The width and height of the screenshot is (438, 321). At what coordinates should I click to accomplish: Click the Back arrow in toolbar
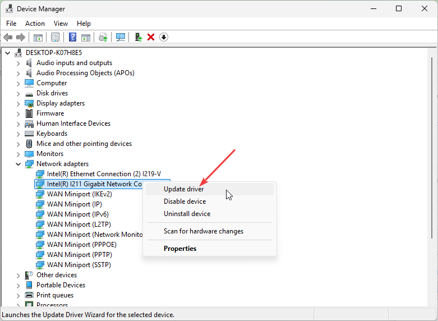[x=8, y=37]
